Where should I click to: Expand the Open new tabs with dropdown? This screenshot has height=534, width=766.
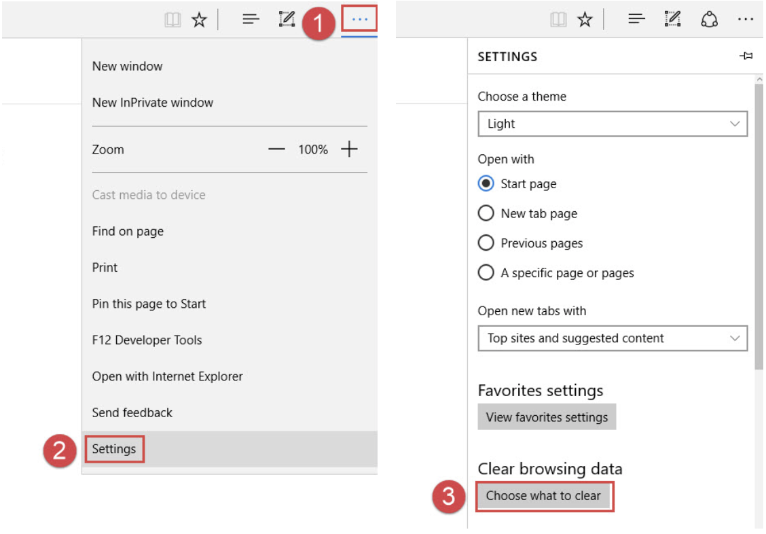[x=612, y=338]
